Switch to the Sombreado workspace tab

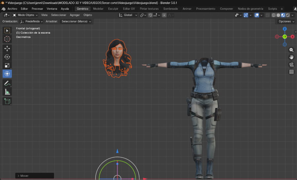pyautogui.click(x=170, y=9)
